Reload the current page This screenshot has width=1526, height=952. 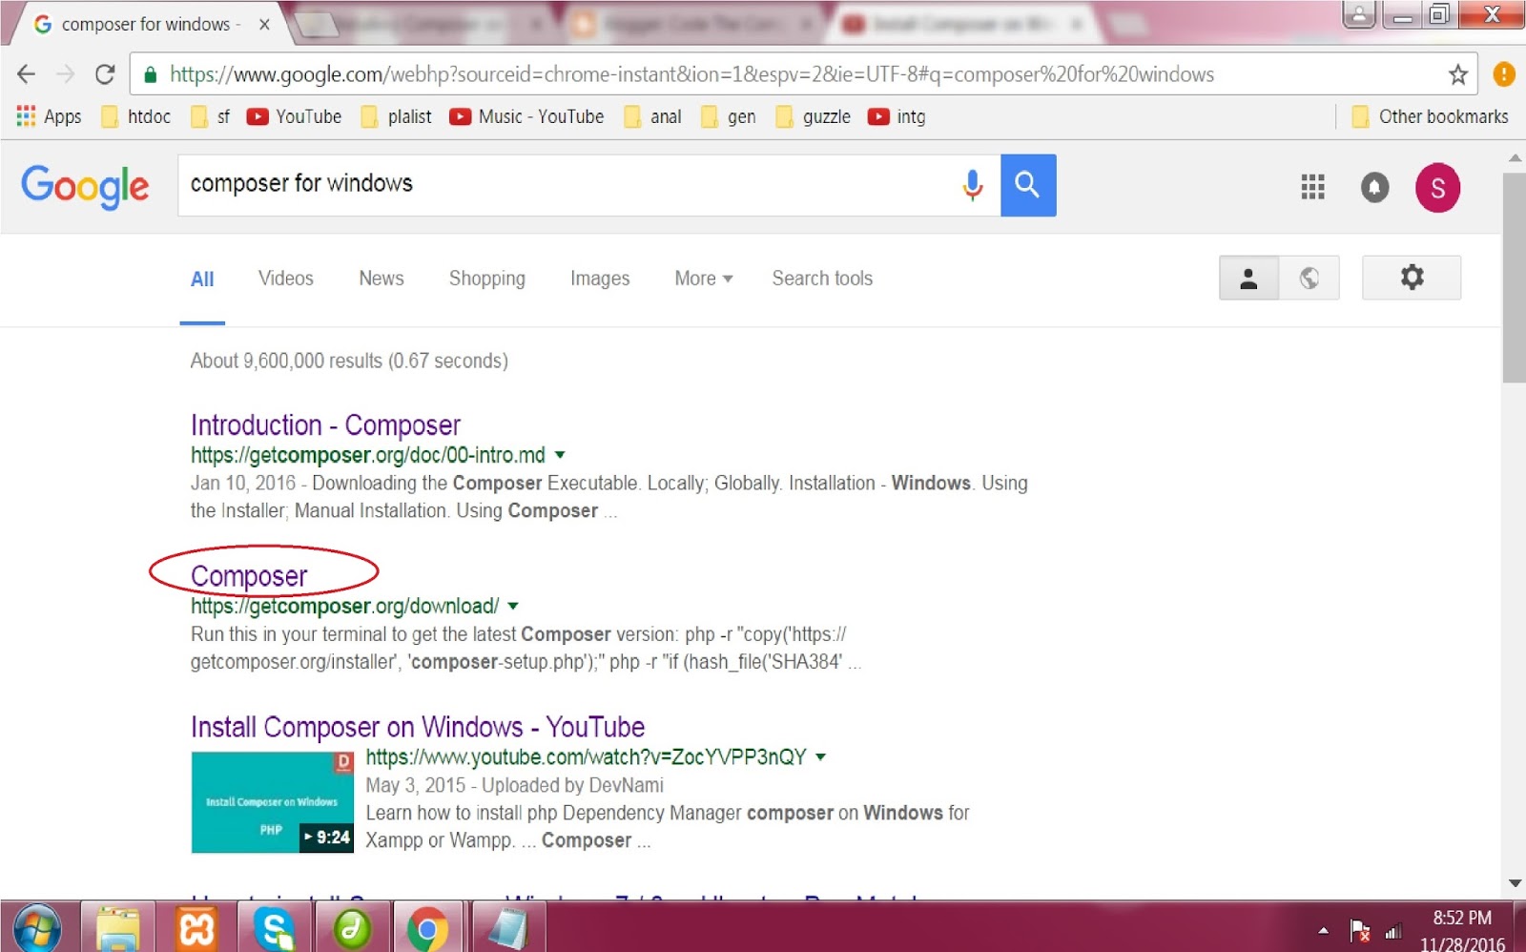pos(105,74)
